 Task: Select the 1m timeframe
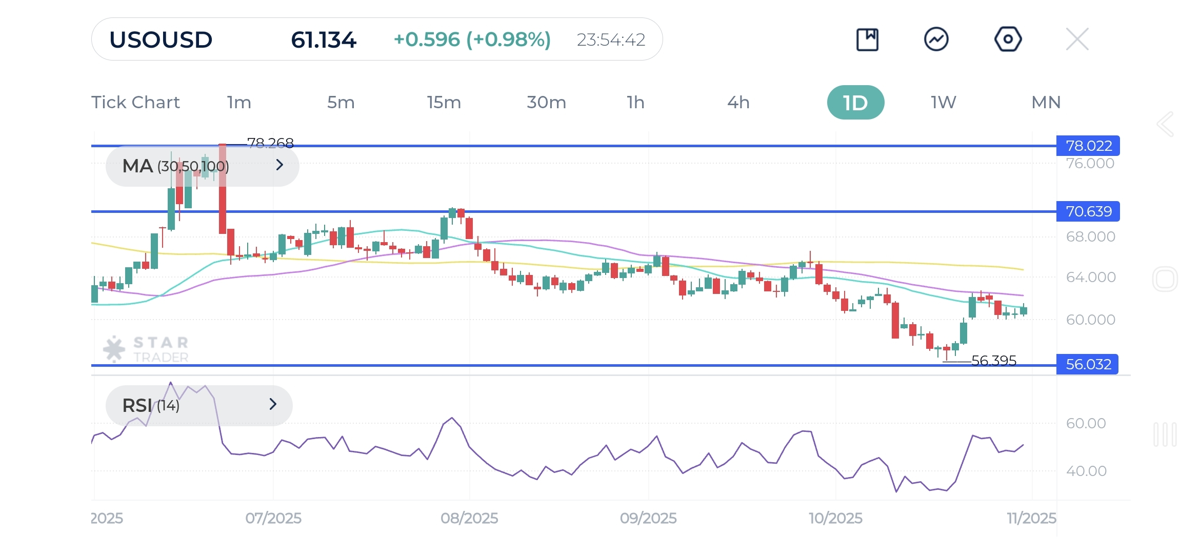pyautogui.click(x=239, y=103)
